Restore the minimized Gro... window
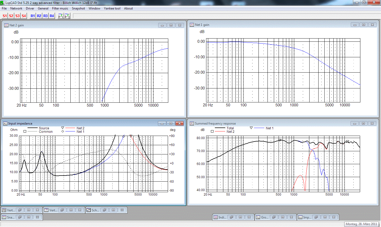Viewport: 381px width, 227px height. [274, 217]
